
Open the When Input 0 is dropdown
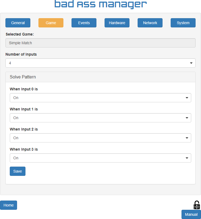click(100, 98)
